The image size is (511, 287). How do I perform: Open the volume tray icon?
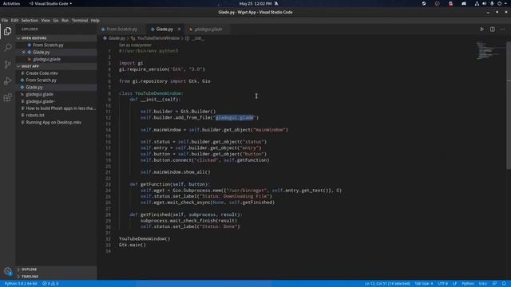pyautogui.click(x=485, y=3)
